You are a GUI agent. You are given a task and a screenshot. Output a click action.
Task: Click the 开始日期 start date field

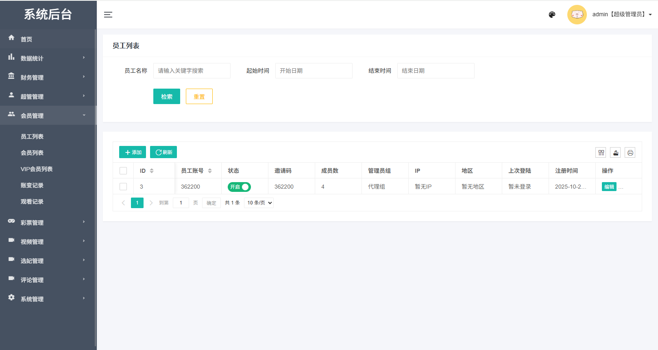314,71
